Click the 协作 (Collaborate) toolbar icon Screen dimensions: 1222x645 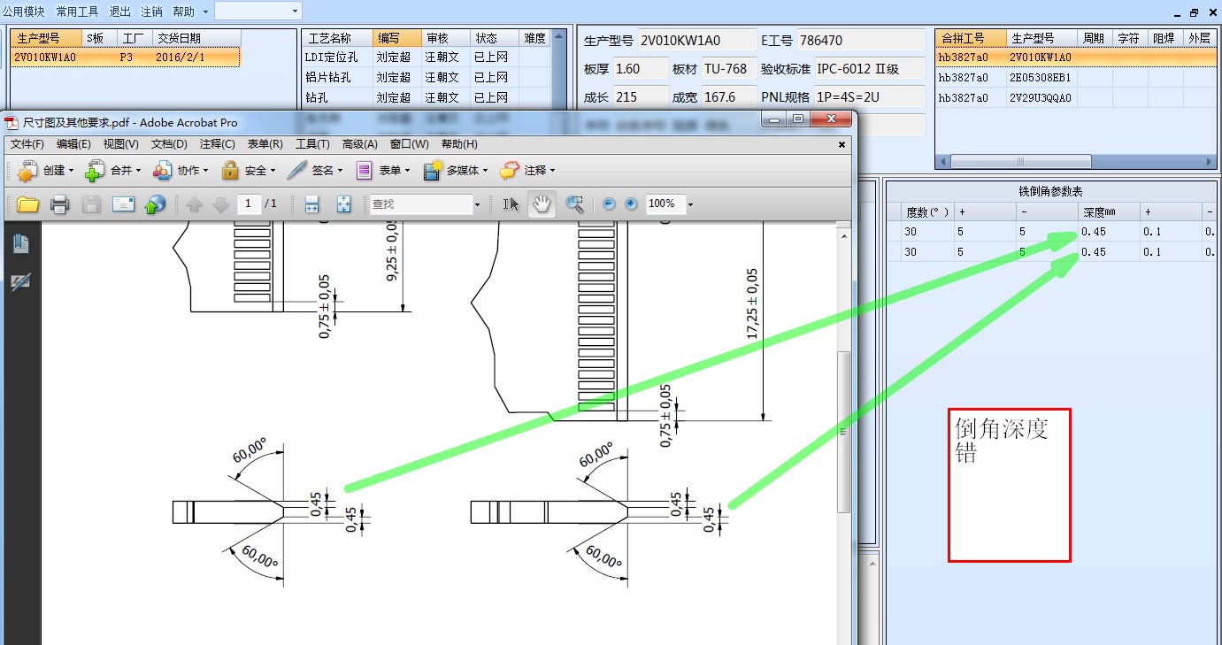click(x=162, y=170)
